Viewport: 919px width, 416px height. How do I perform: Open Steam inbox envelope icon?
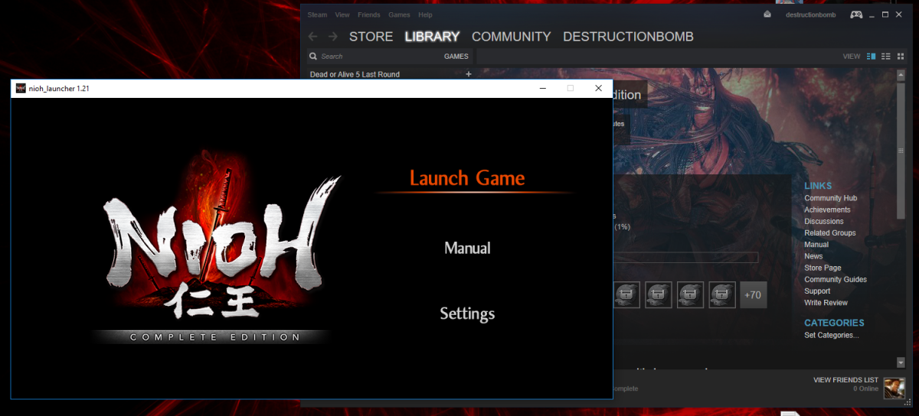767,15
